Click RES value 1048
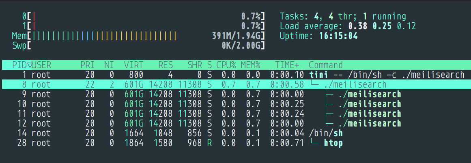This screenshot has width=471, height=163. [163, 133]
